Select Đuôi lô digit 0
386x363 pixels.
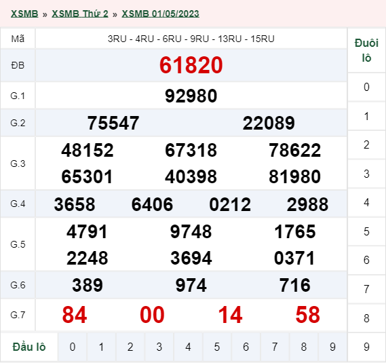coord(366,87)
